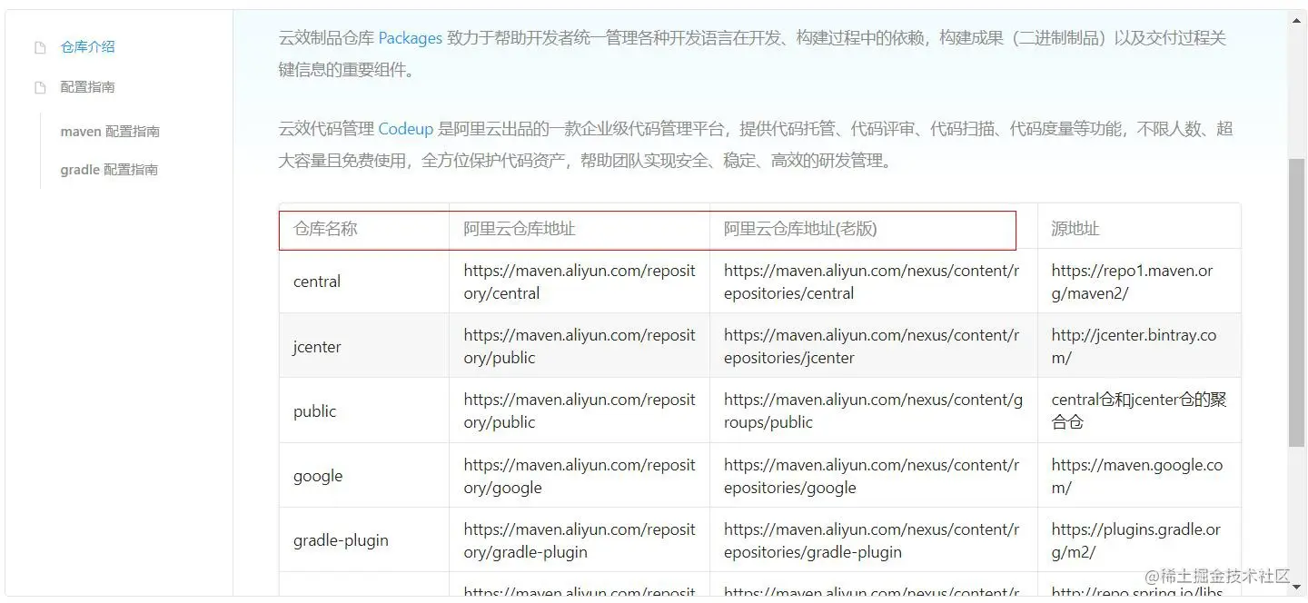Open the Packages hyperlink
Screen dimensions: 1308x603
pos(410,38)
